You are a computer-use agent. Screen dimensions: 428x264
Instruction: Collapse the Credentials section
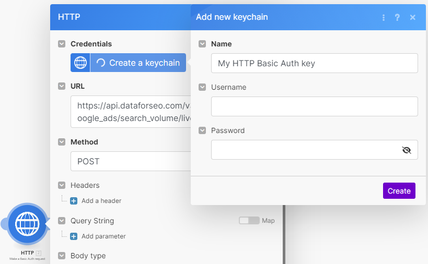pos(62,44)
